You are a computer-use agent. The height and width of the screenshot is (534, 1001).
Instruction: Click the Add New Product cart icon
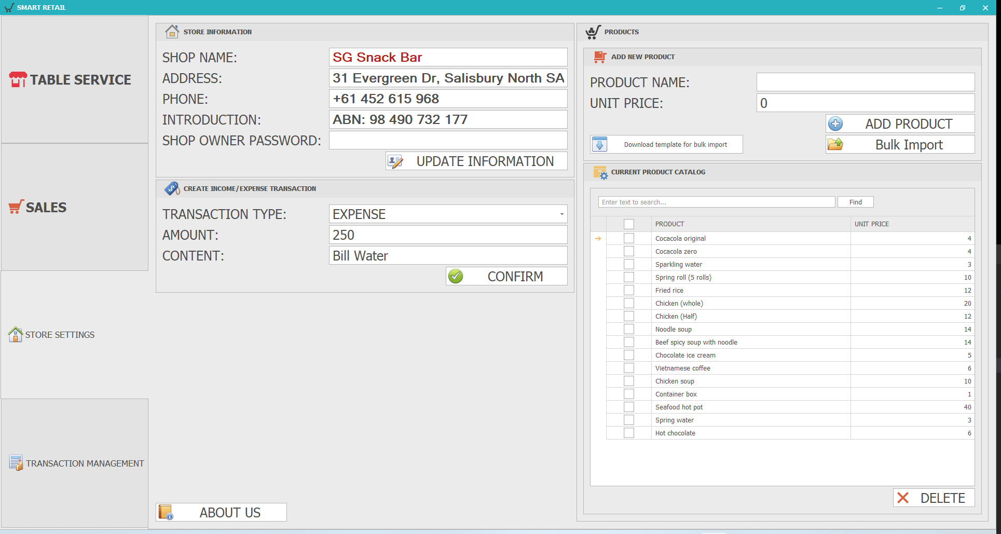click(599, 57)
